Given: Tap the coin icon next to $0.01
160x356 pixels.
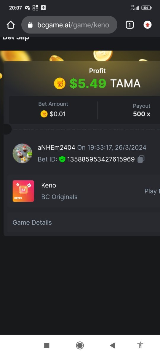Looking at the screenshot, I should pyautogui.click(x=44, y=114).
